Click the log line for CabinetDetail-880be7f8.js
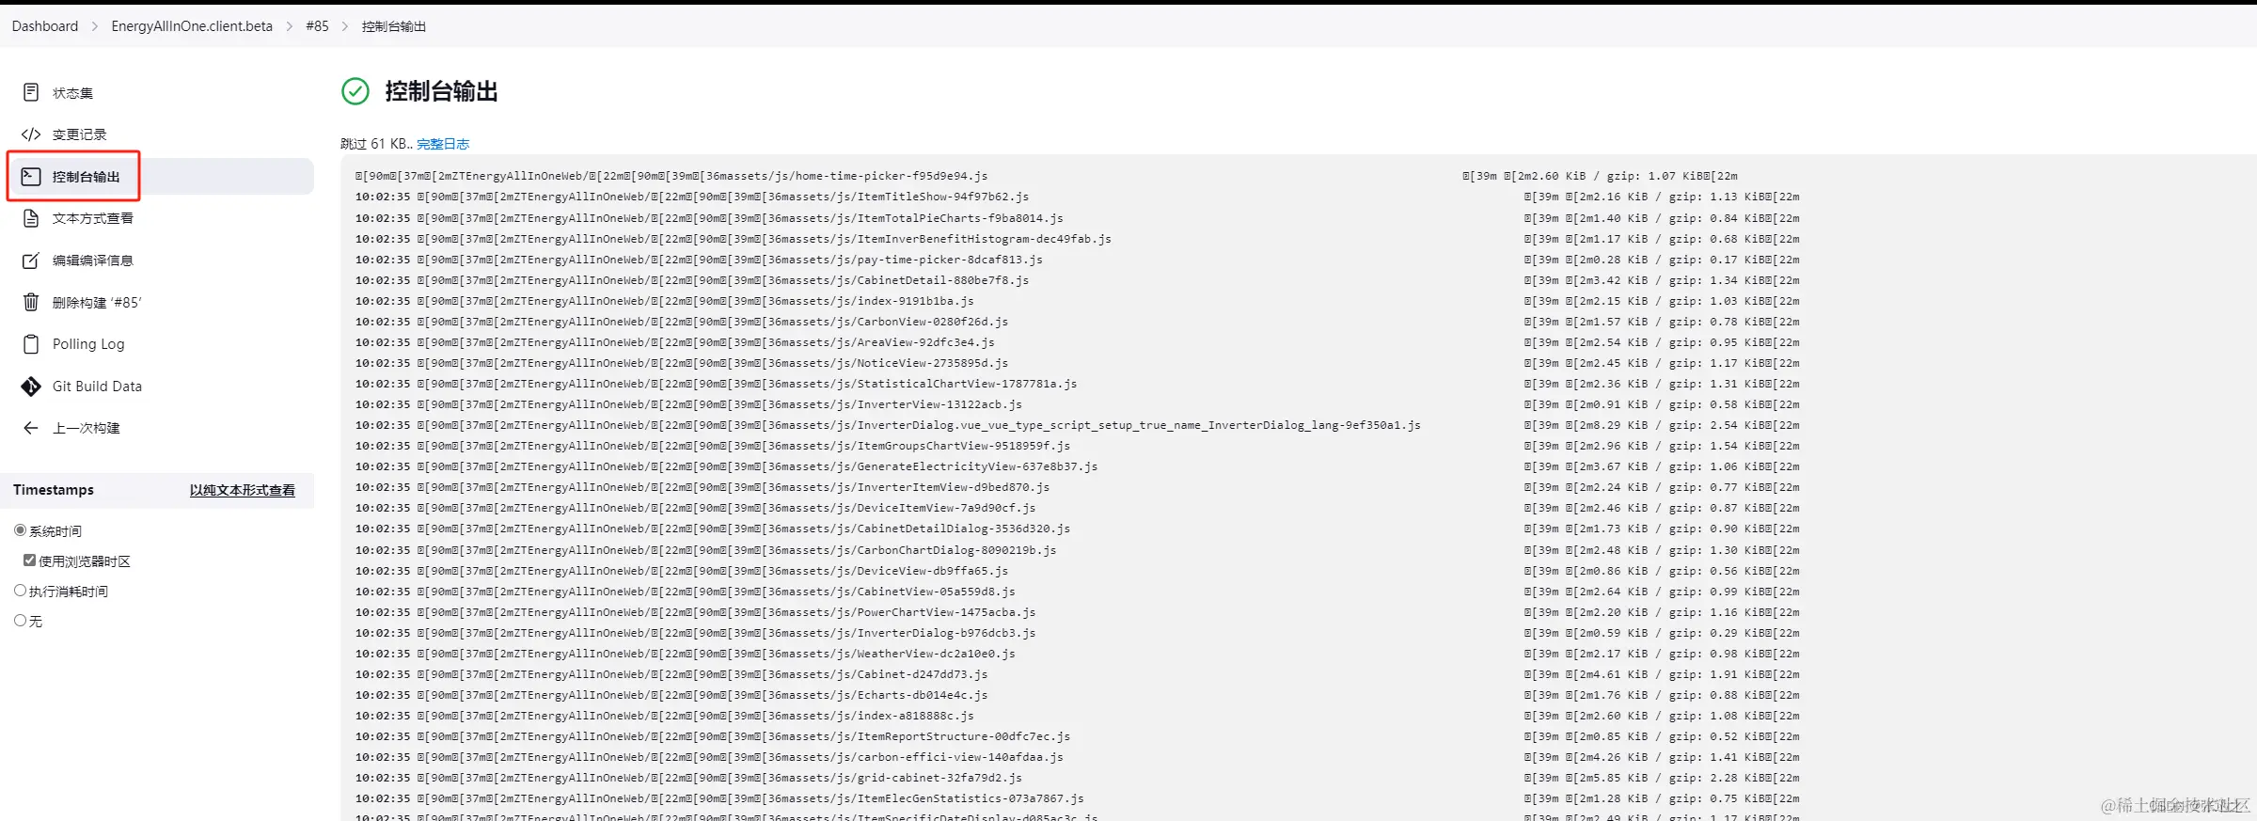The image size is (2257, 821). click(1077, 280)
